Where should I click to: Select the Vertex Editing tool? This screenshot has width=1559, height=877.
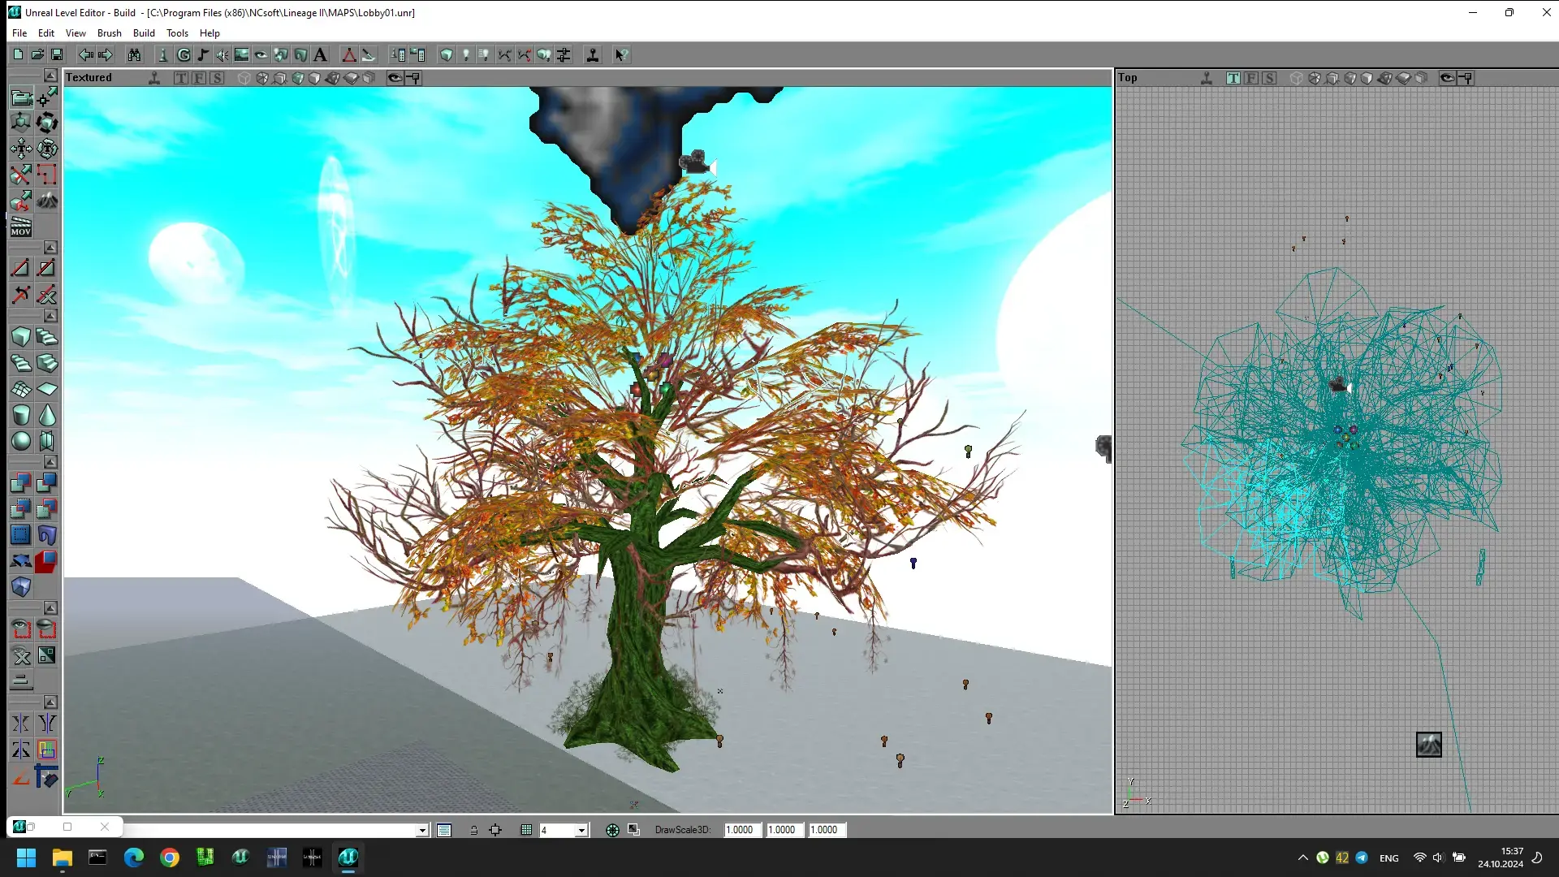click(47, 98)
